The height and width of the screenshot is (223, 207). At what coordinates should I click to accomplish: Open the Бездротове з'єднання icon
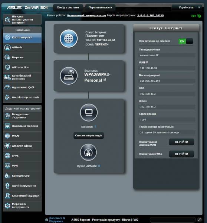(7, 116)
